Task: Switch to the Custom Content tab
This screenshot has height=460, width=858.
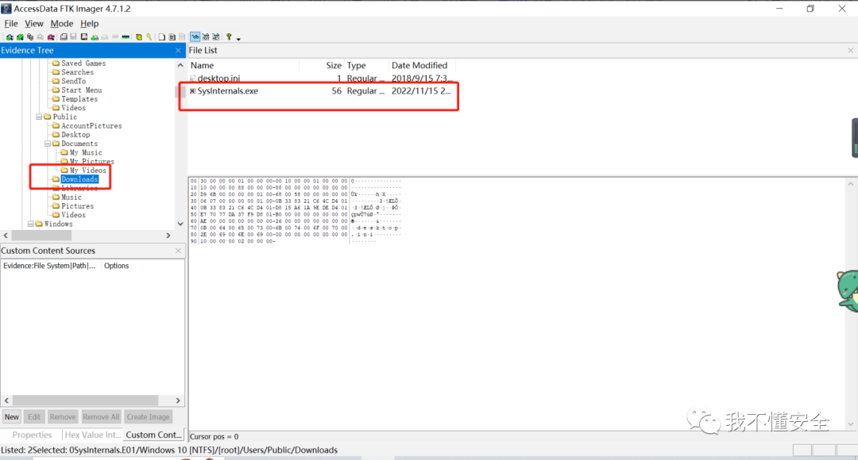Action: [x=154, y=435]
